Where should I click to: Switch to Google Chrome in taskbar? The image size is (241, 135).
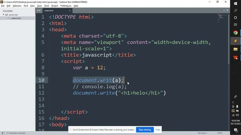click(235, 33)
